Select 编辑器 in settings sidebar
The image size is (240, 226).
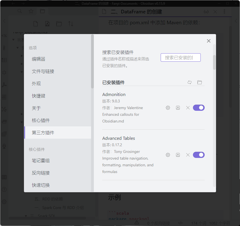point(58,59)
